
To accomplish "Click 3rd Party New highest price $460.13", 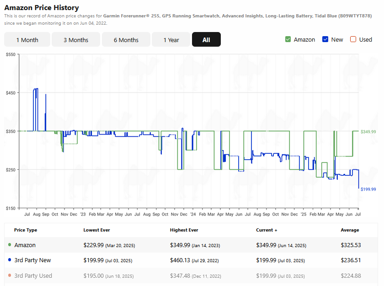I will [180, 260].
